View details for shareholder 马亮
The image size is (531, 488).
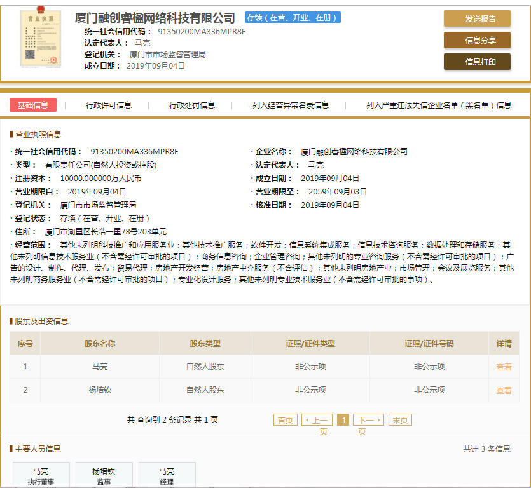[504, 367]
